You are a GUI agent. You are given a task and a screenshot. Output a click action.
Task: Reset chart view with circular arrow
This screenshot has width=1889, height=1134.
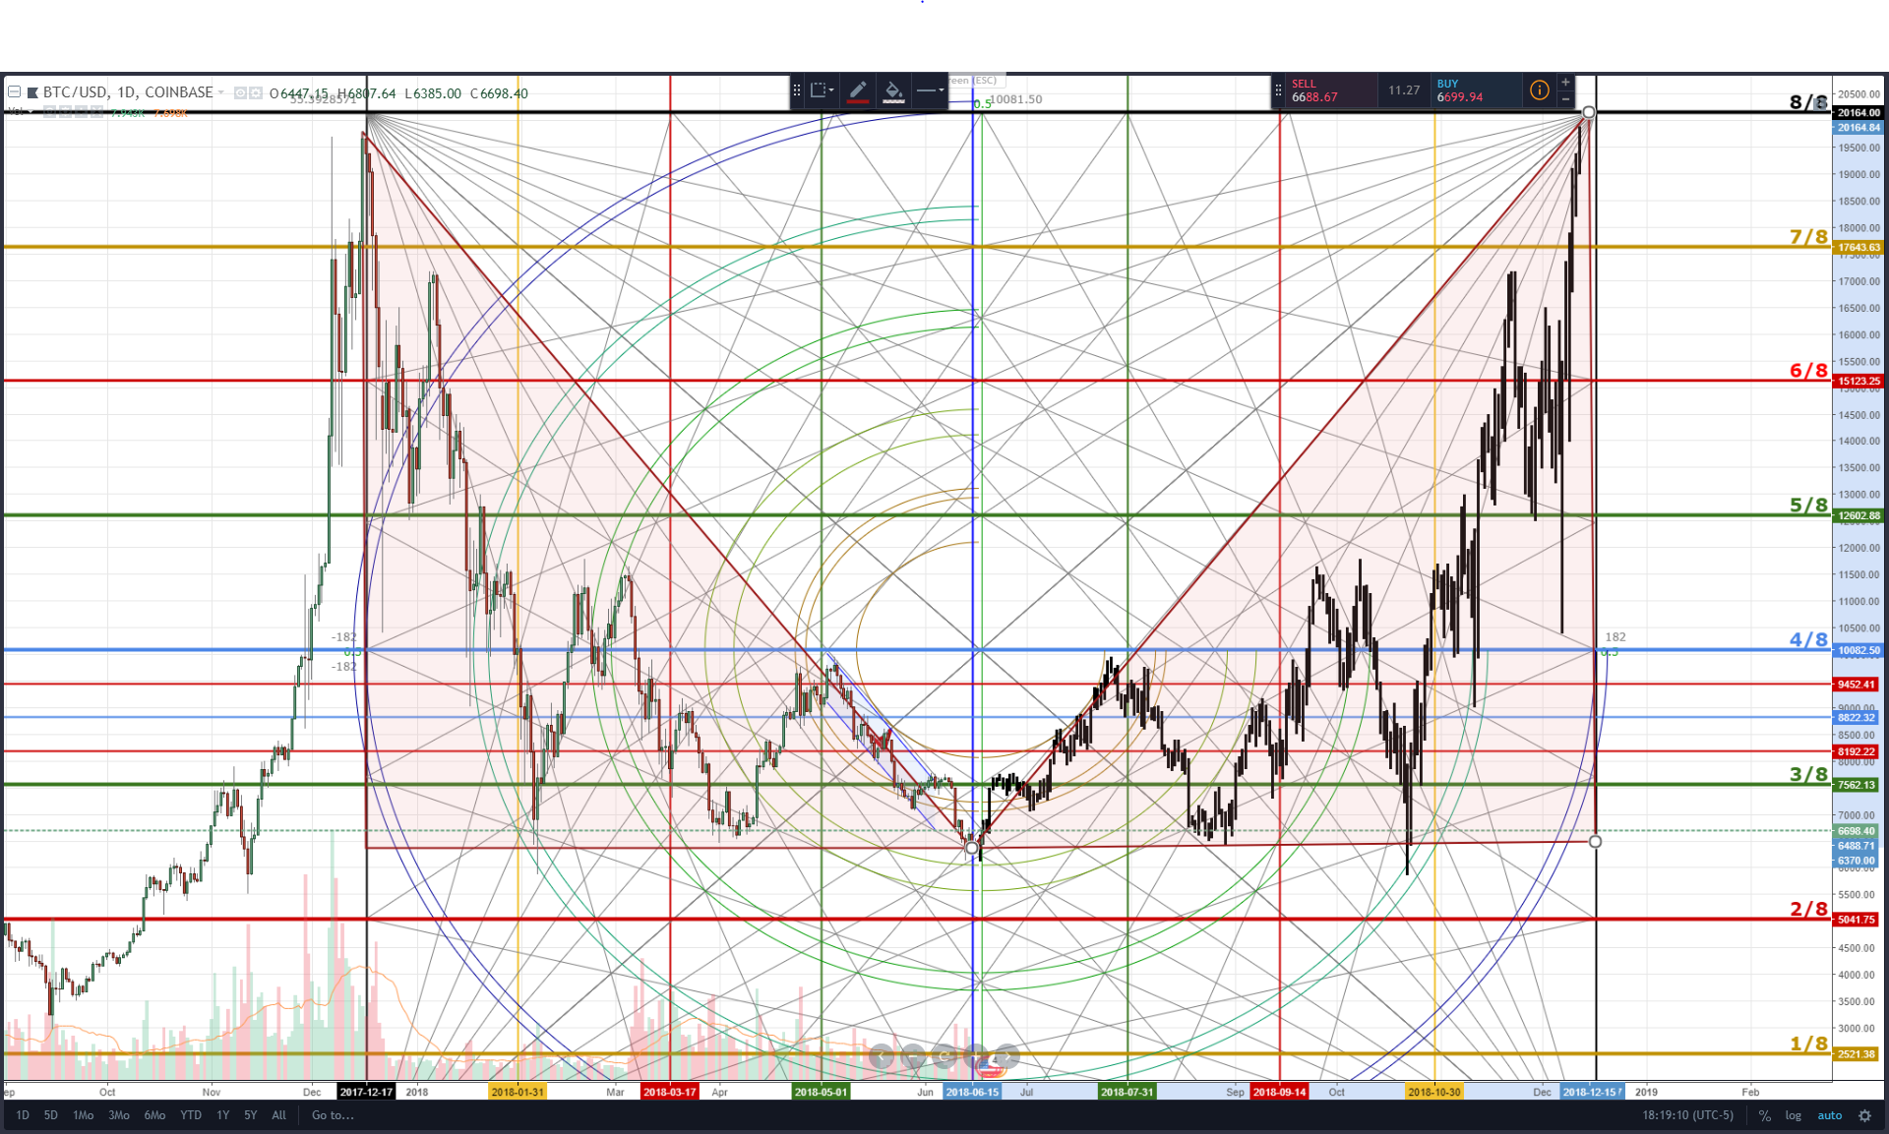tap(944, 1057)
